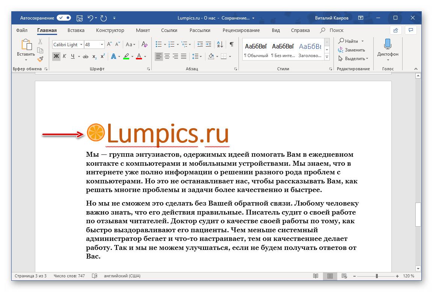Click the Superscript icon

[103, 56]
